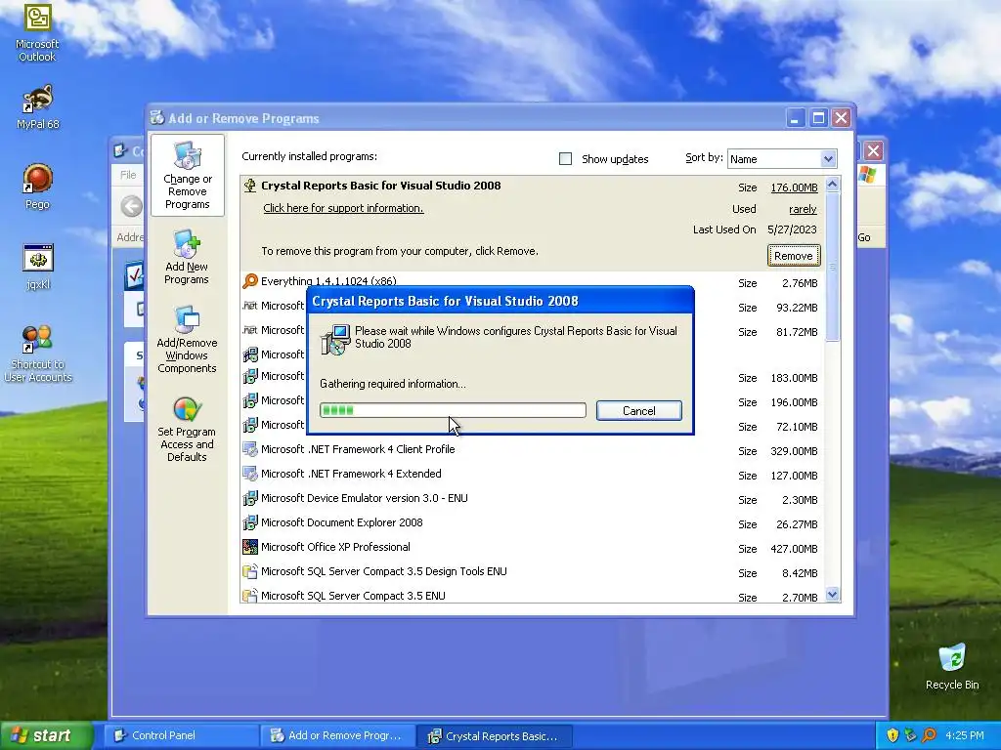Select Microsoft Office XP Professional entry
Screen dimensions: 1001x750
[533, 547]
